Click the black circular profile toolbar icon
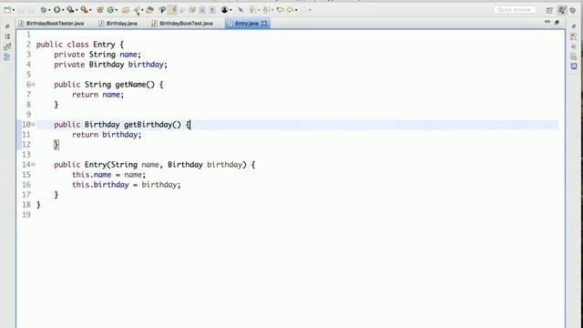The width and height of the screenshot is (583, 328). 225,10
